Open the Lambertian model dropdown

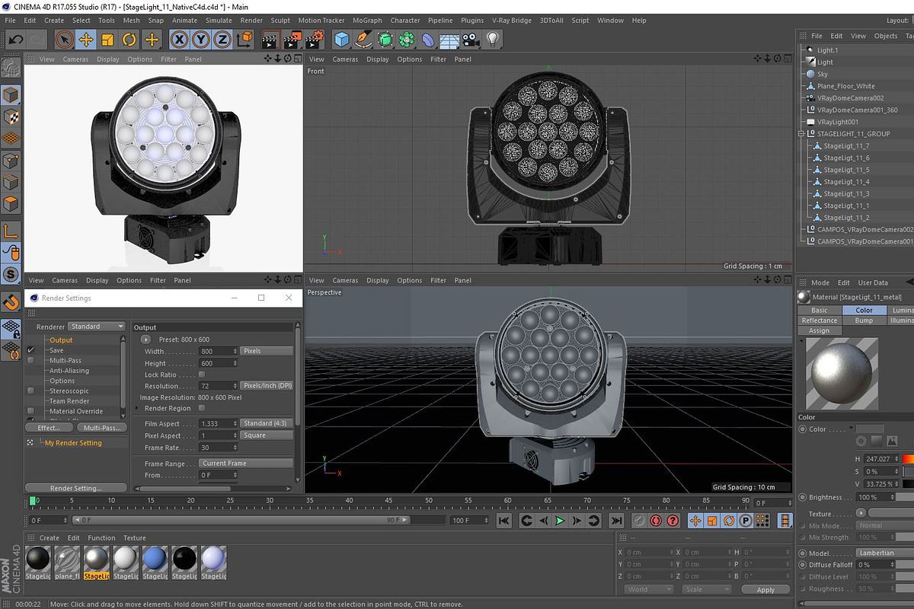pos(884,553)
